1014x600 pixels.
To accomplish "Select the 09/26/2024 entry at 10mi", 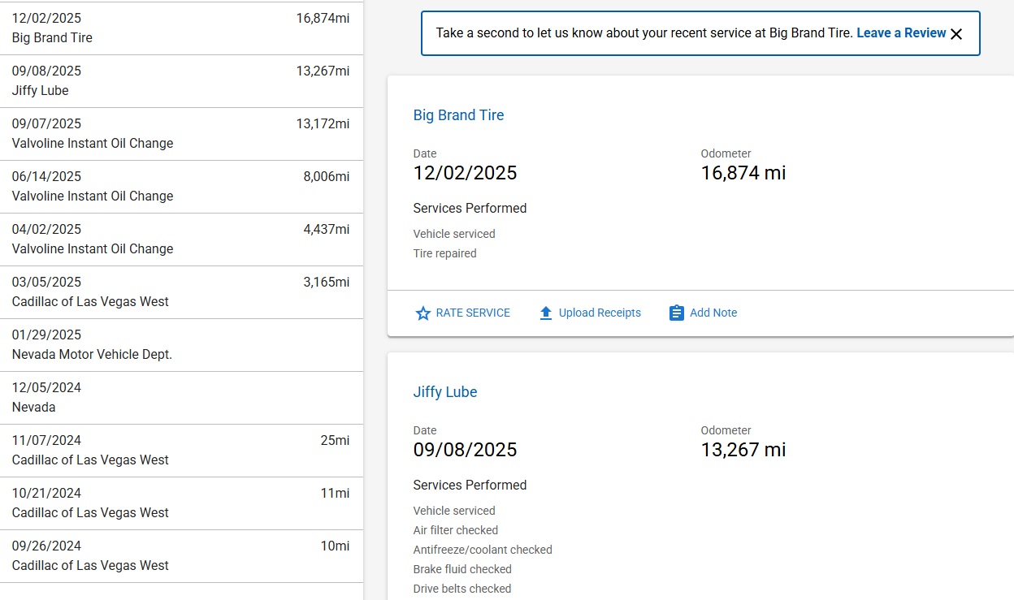I will pyautogui.click(x=180, y=556).
